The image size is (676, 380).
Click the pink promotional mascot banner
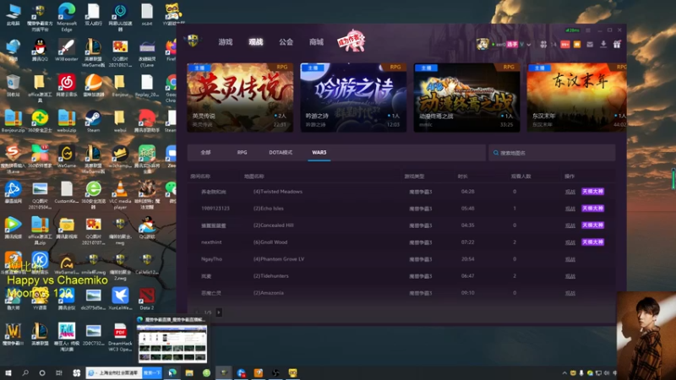point(351,41)
